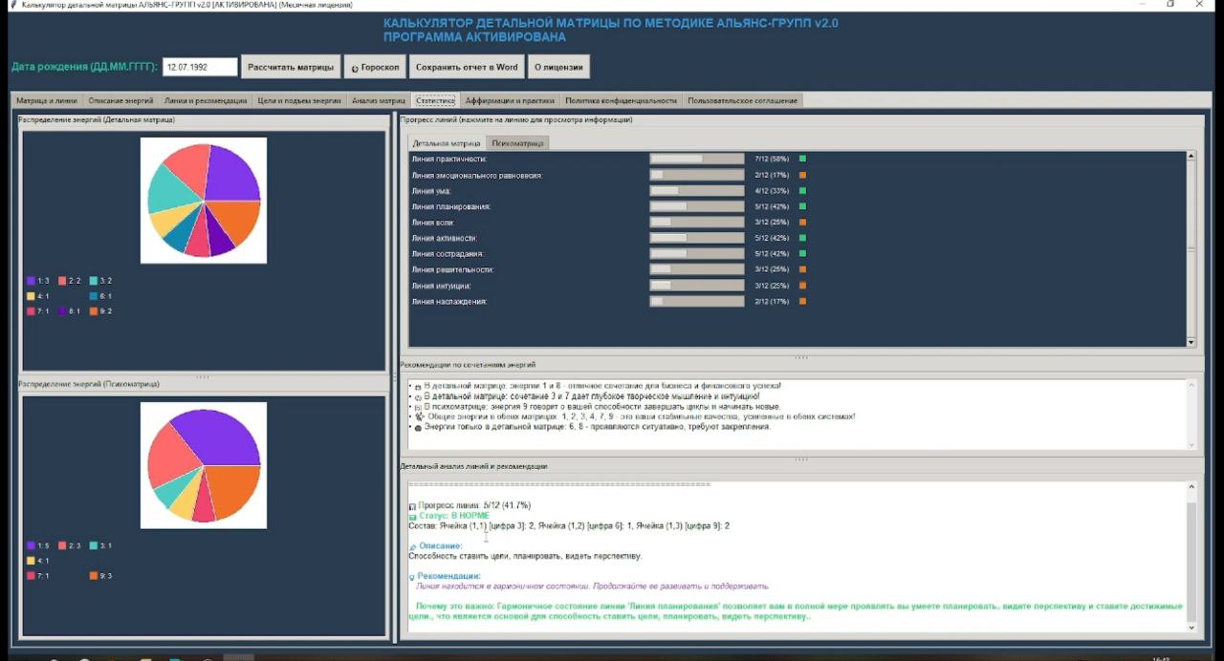Click the progress bar for 'Линия практичности'

pos(697,159)
